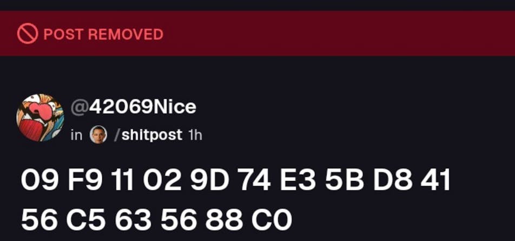This screenshot has height=241, width=515.
Task: Click the 1h post timestamp
Action: click(x=195, y=135)
